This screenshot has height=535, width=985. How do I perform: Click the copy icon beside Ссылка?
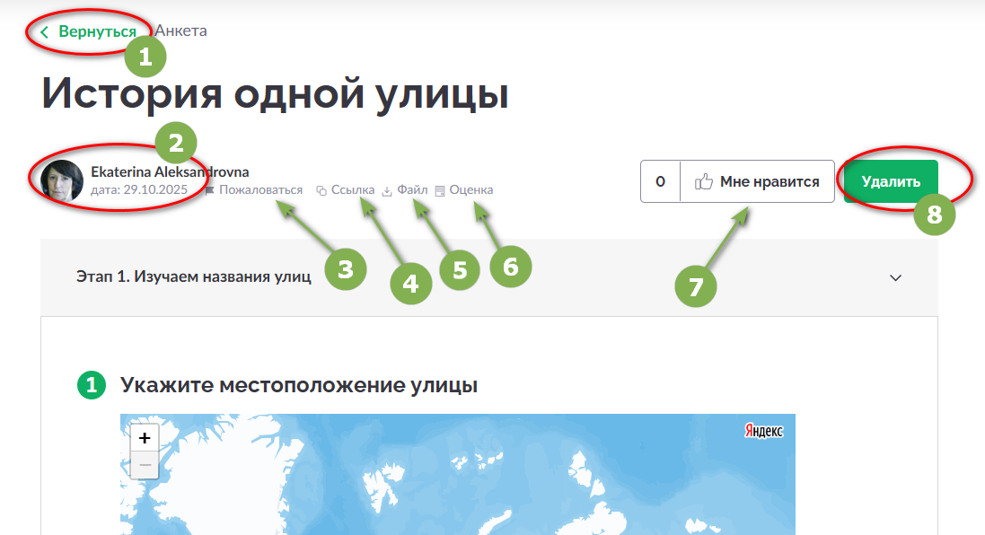pyautogui.click(x=321, y=190)
